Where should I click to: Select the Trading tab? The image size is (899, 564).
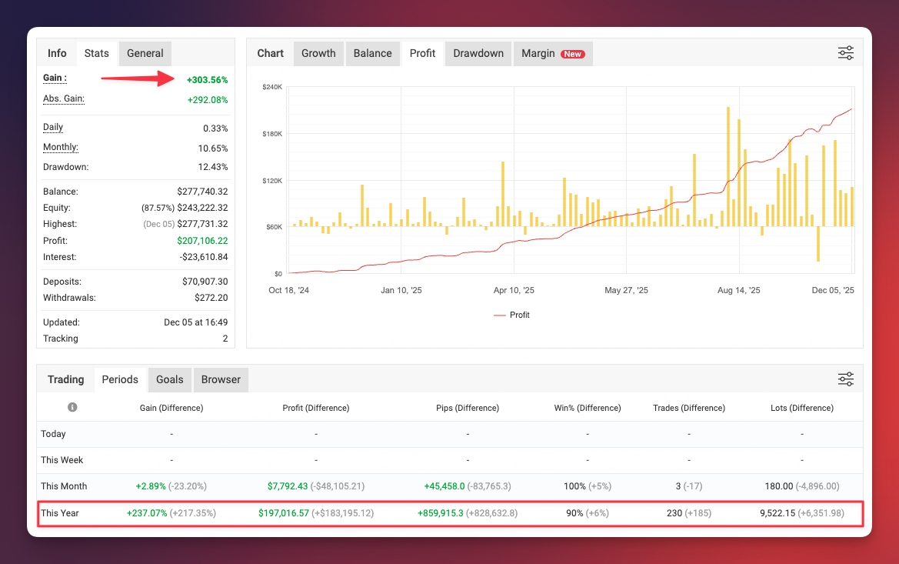click(65, 379)
